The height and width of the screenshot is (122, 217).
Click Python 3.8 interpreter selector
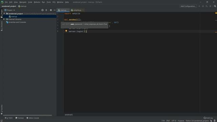tap(197, 121)
